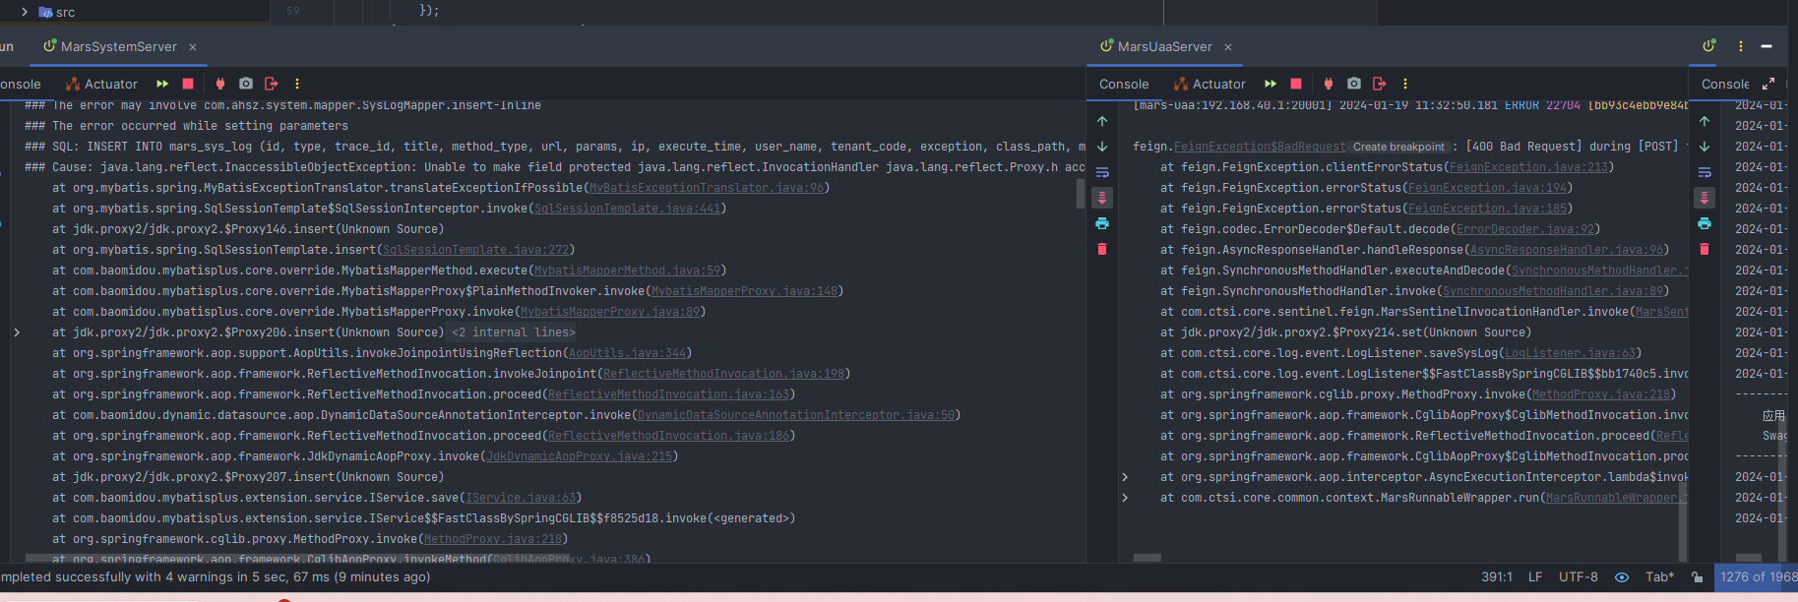The width and height of the screenshot is (1798, 602).
Task: Open LogListener.java:63 link
Action: (x=1570, y=353)
